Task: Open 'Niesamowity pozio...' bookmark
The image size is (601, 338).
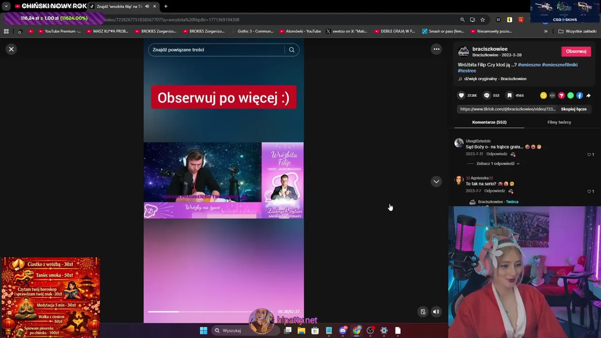Action: click(x=491, y=31)
